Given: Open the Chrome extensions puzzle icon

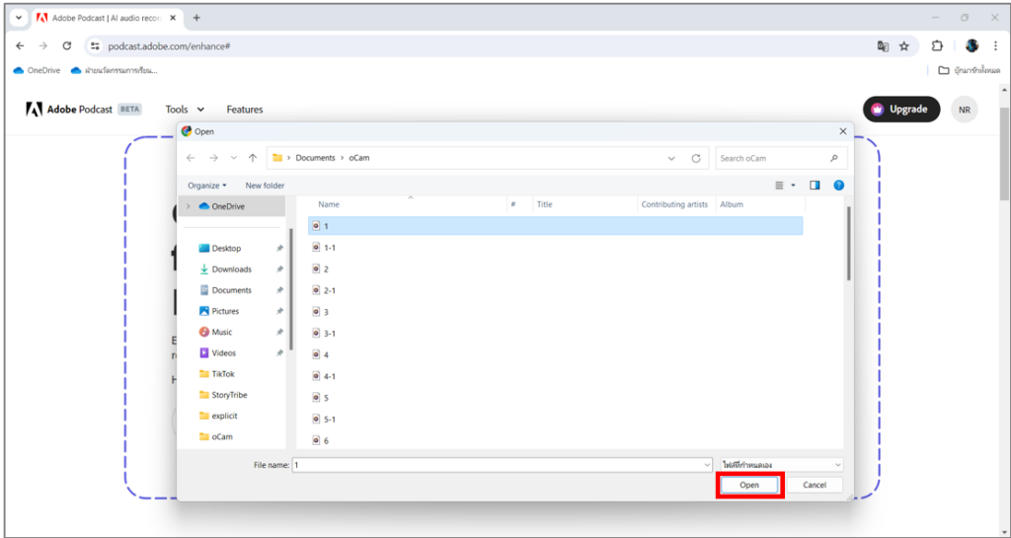Looking at the screenshot, I should [937, 45].
